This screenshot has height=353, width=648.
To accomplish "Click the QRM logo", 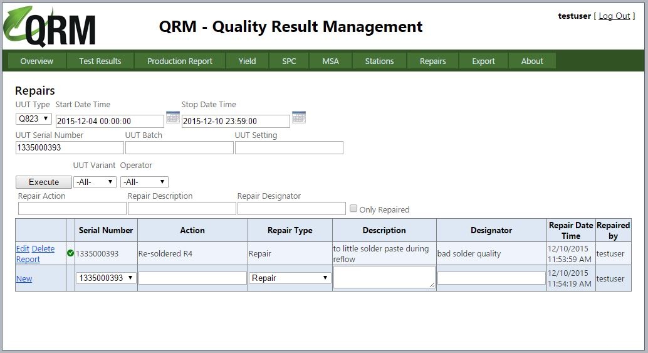I will [x=50, y=27].
